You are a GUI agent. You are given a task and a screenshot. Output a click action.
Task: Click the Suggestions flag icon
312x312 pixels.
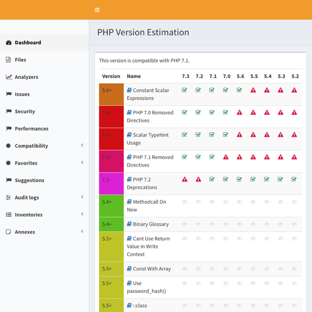[9, 180]
